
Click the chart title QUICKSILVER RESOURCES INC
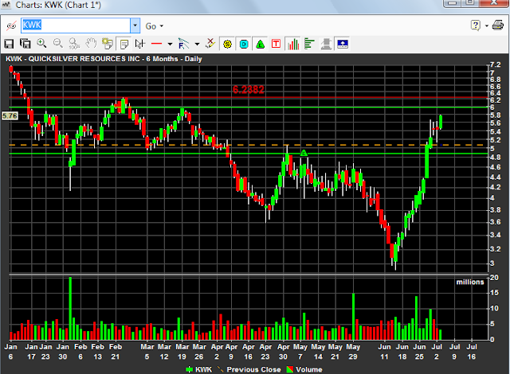pyautogui.click(x=84, y=59)
